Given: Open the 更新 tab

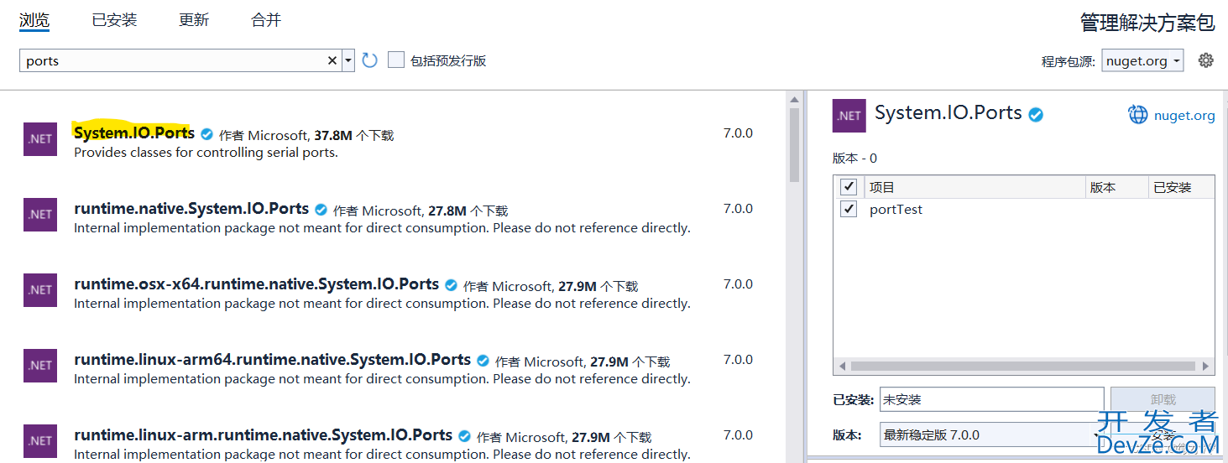Looking at the screenshot, I should pyautogui.click(x=194, y=20).
